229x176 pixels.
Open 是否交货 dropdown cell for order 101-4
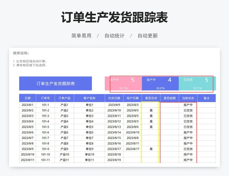click(x=151, y=121)
